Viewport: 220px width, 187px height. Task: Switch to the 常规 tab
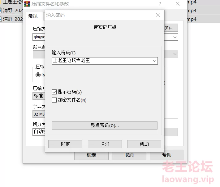point(33,16)
